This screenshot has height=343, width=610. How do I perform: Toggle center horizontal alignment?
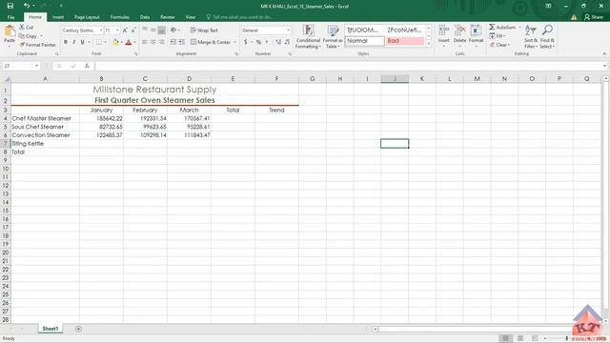pyautogui.click(x=152, y=42)
